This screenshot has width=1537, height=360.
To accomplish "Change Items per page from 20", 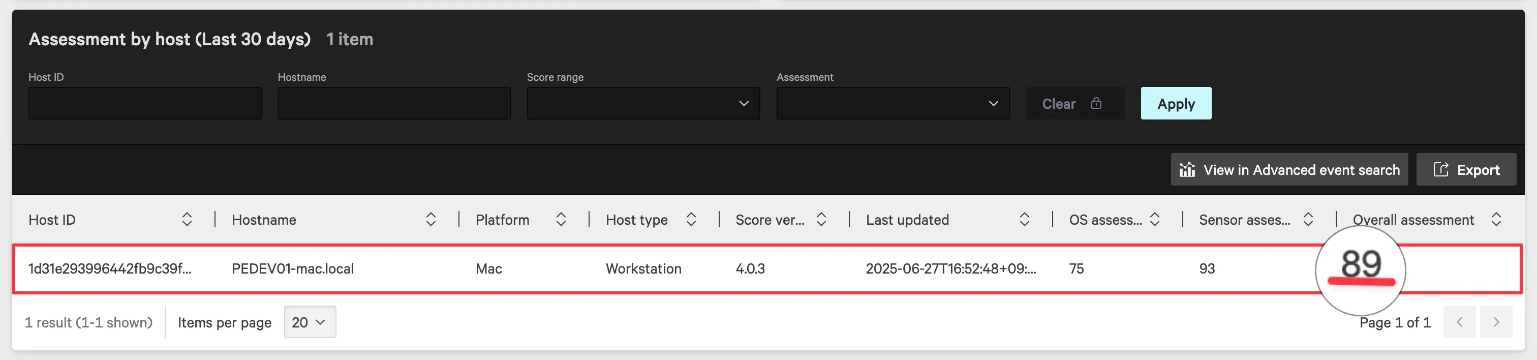I will pyautogui.click(x=309, y=322).
